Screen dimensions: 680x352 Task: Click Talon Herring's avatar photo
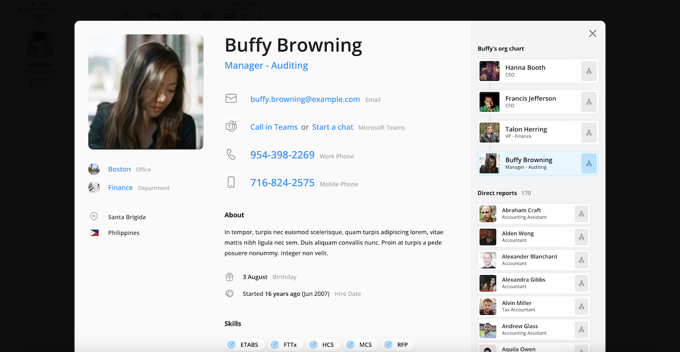[489, 133]
